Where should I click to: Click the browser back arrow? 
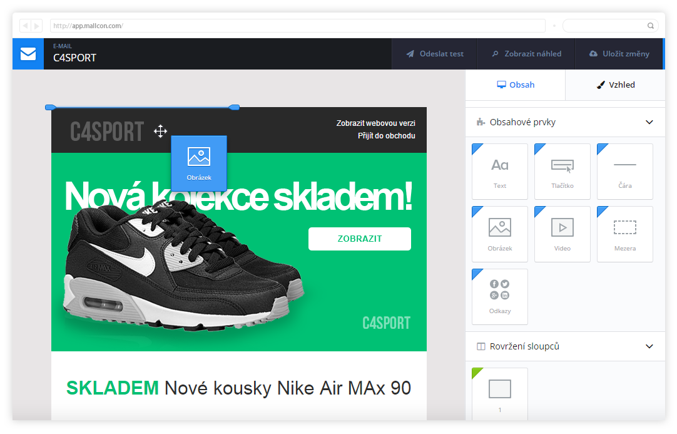(25, 26)
